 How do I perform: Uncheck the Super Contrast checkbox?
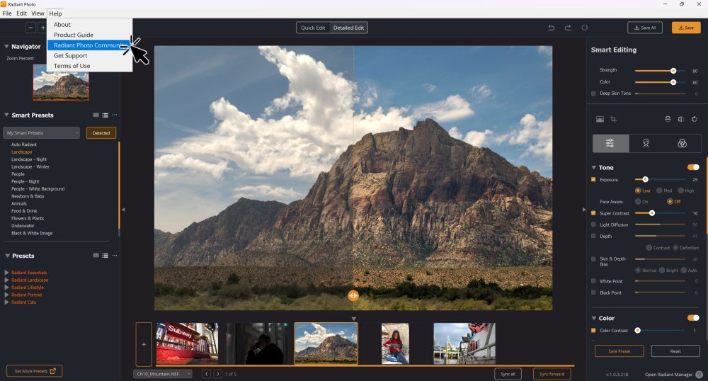593,213
